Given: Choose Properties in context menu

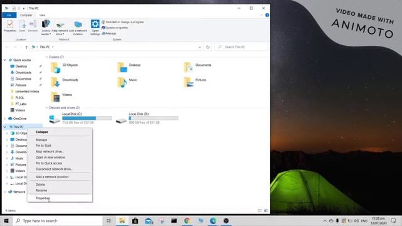Looking at the screenshot, I should (60, 198).
